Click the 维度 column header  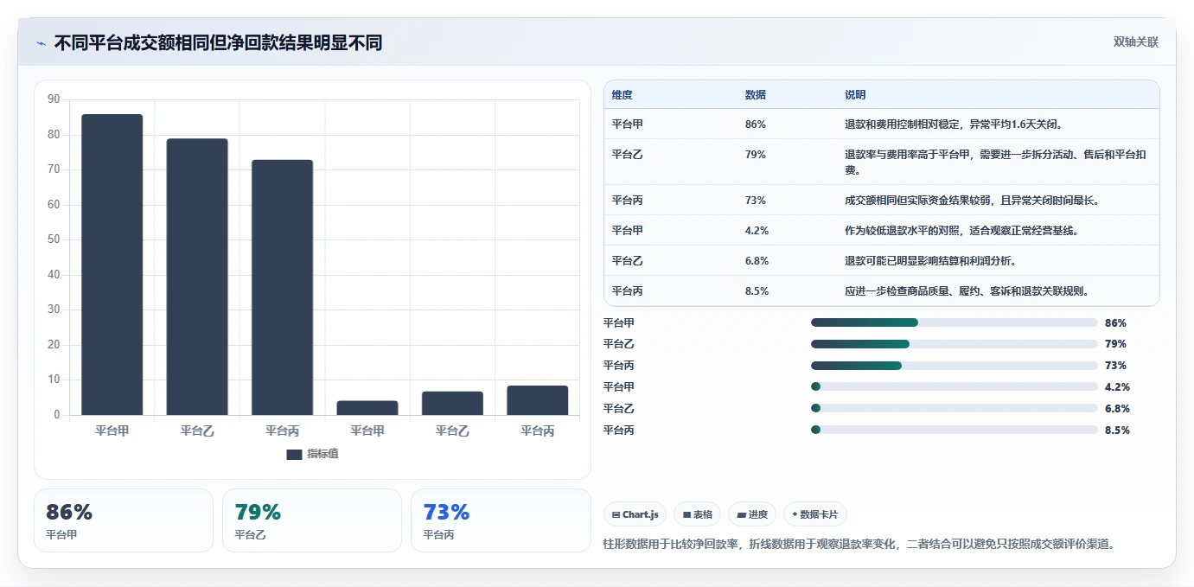(x=622, y=95)
